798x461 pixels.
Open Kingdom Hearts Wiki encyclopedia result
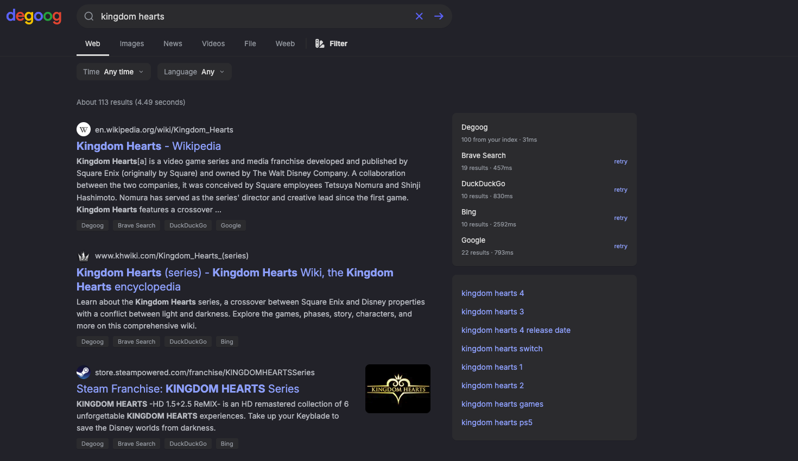pos(235,280)
